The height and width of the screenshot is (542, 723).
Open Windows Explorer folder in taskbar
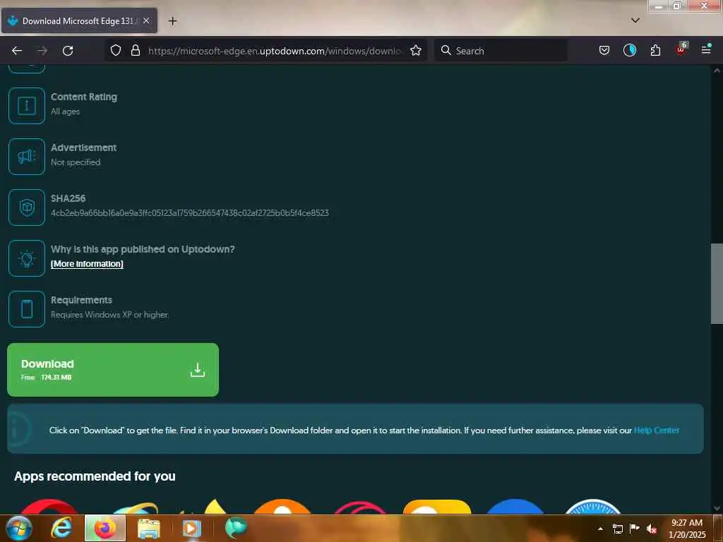coord(148,529)
